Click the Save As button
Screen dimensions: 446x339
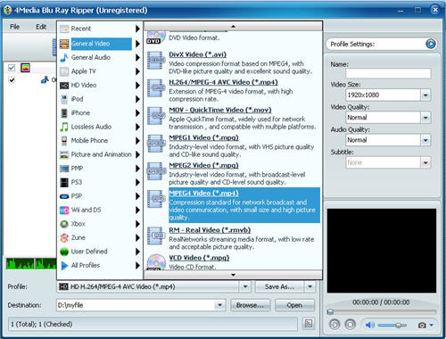[279, 286]
